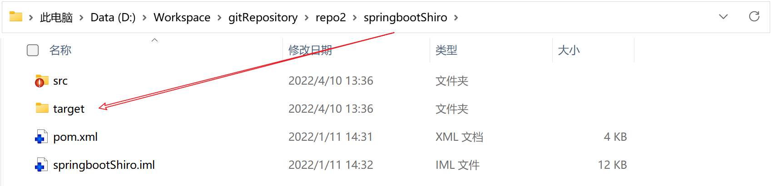
Task: Open the address bar history dropdown
Action: point(723,17)
